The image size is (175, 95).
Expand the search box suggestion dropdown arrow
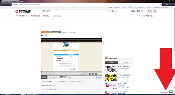point(107,11)
